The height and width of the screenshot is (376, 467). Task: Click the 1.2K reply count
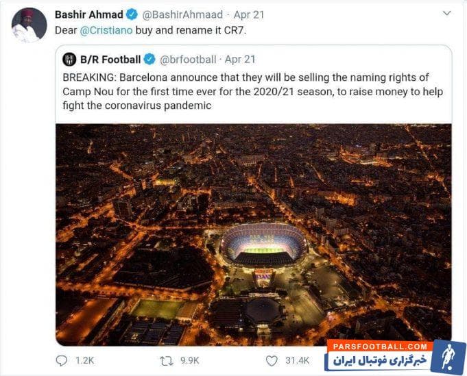84,360
